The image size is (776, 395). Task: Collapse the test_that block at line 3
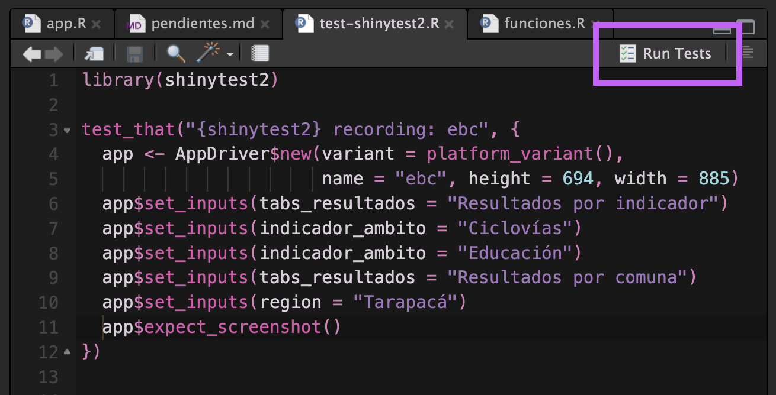click(67, 129)
